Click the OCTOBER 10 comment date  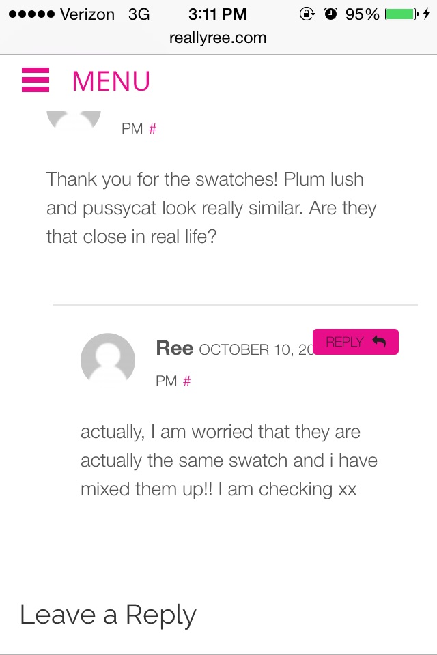point(256,349)
